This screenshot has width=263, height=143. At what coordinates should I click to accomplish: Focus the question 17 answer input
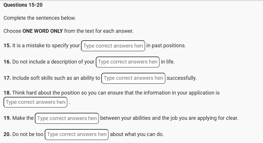[x=133, y=78]
